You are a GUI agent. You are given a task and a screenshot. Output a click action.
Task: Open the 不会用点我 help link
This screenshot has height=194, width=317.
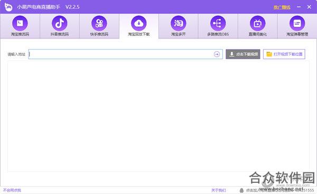(x=12, y=190)
